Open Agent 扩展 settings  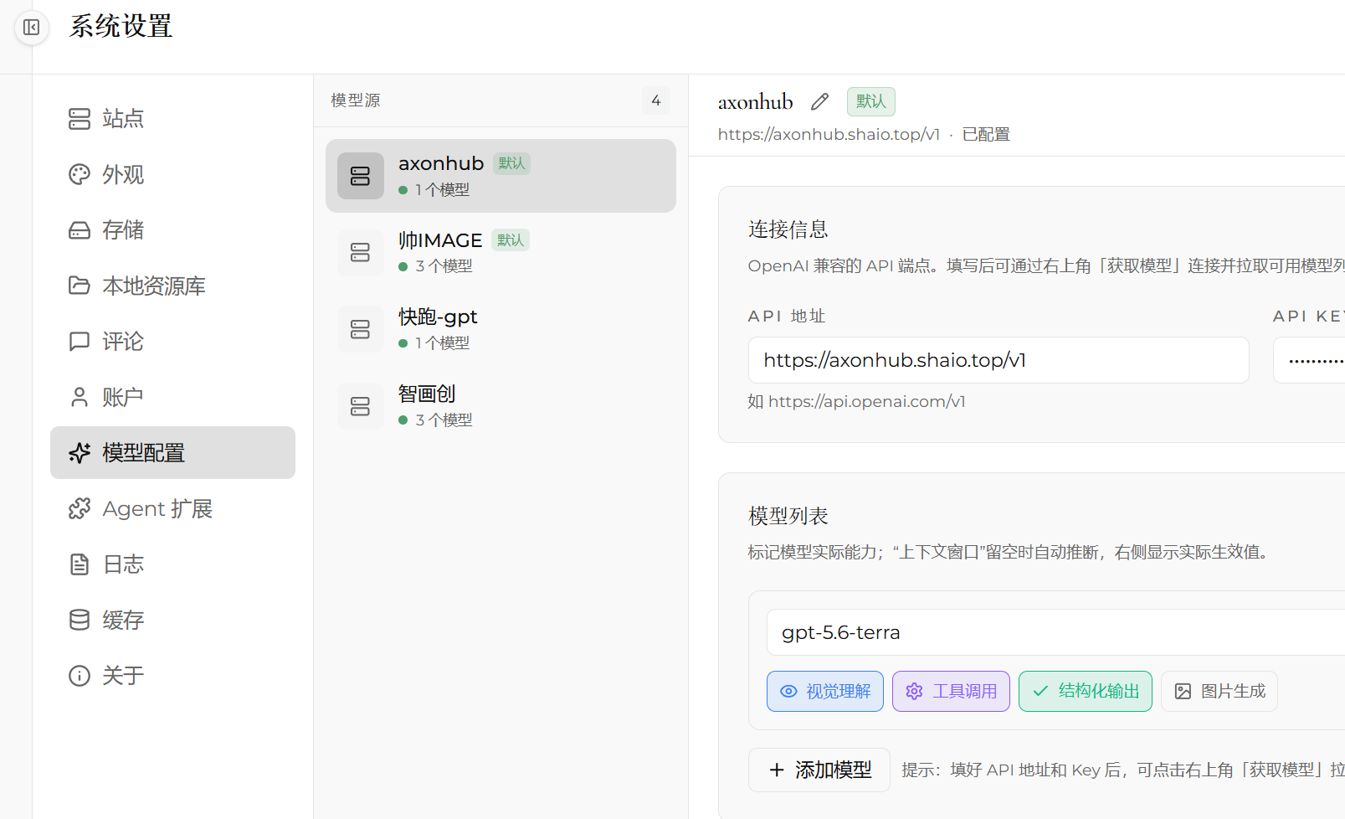coord(172,508)
